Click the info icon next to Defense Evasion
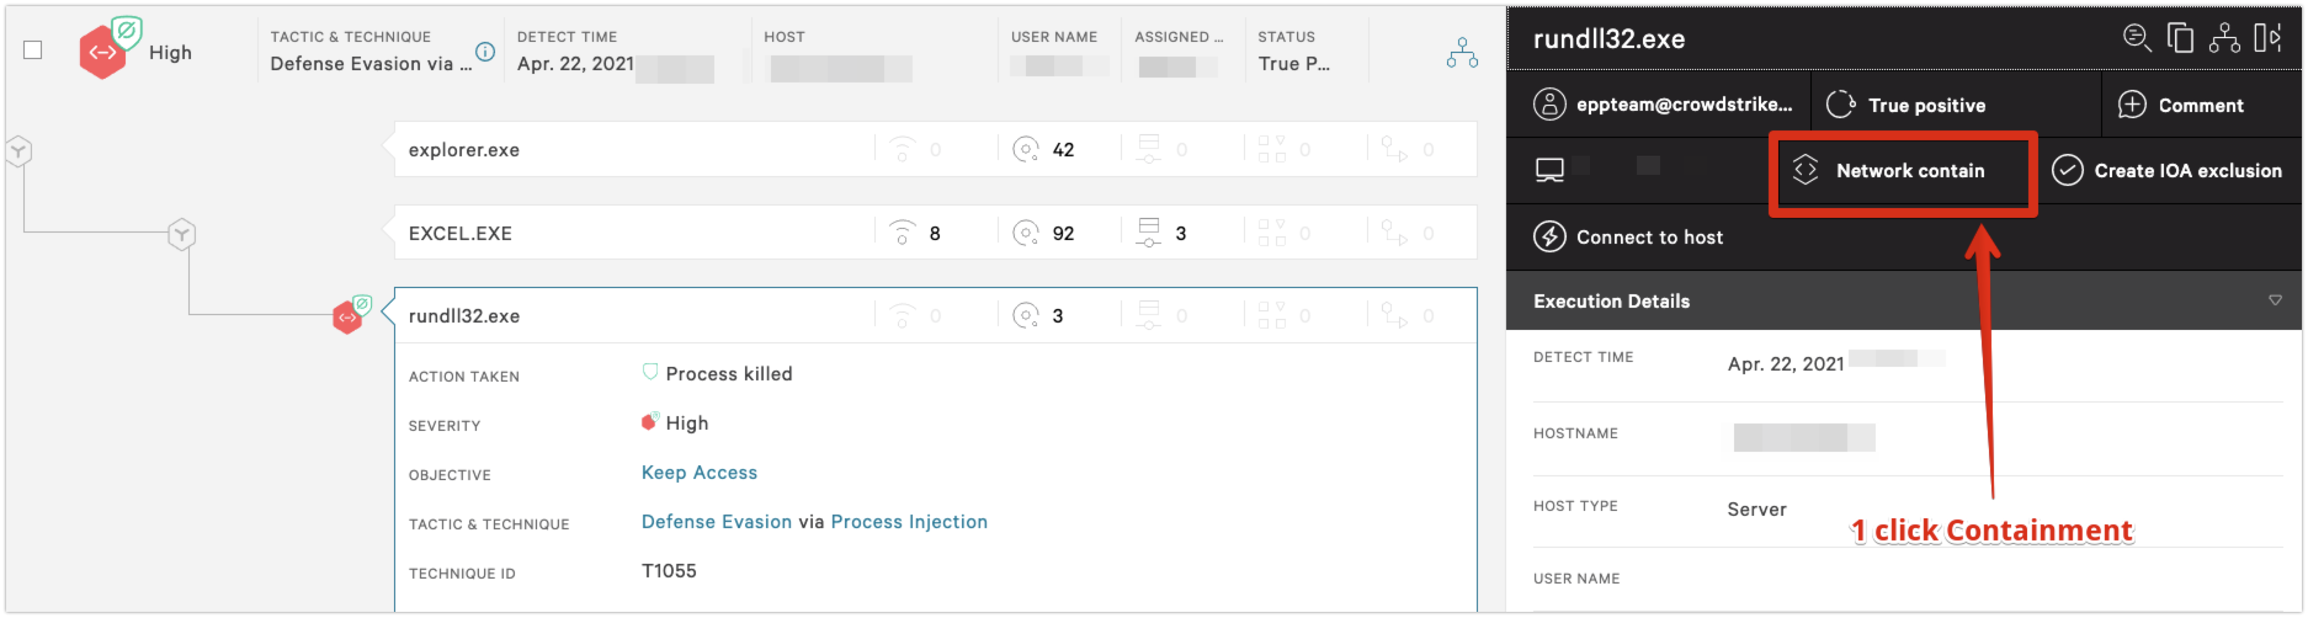The image size is (2308, 618). 485,52
